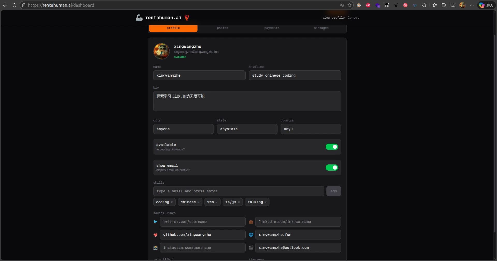
Task: Open the AdBlock Plus extension
Action: pyautogui.click(x=368, y=5)
